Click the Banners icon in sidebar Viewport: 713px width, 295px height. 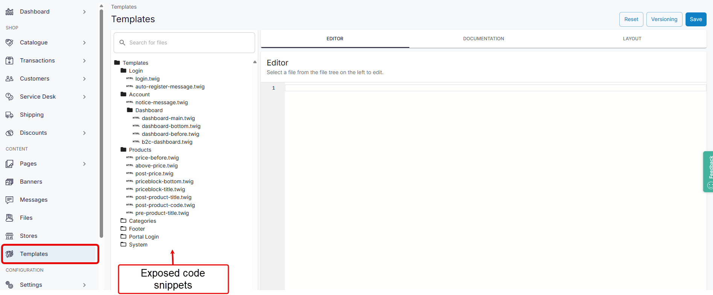tap(9, 182)
